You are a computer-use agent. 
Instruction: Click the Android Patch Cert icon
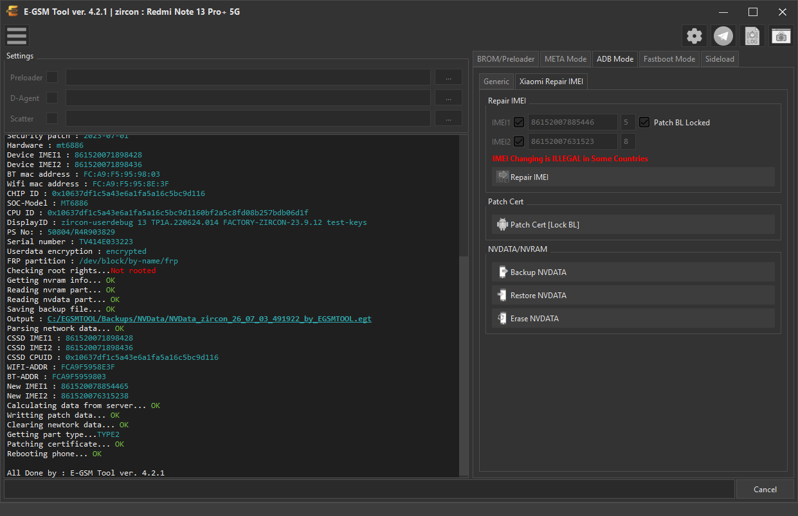502,224
